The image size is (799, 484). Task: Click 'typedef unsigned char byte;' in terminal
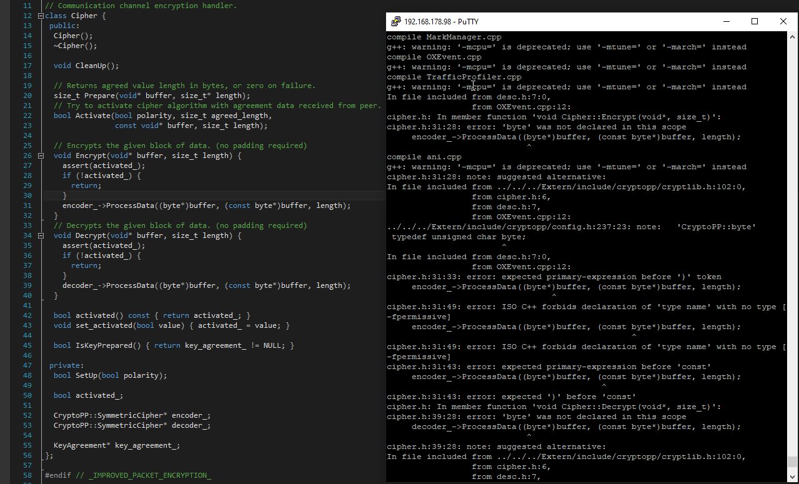(x=459, y=237)
